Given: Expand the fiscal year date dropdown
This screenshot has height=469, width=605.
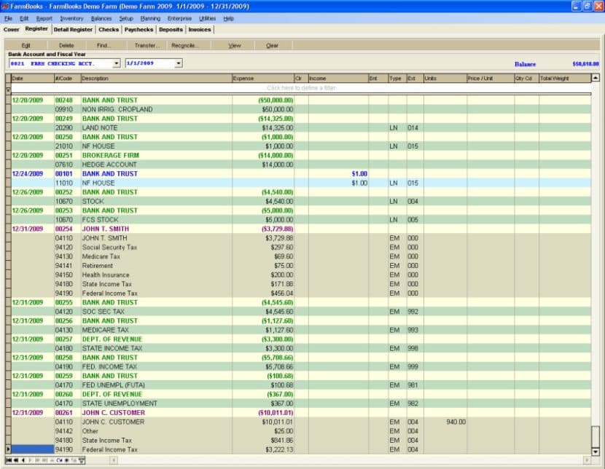Looking at the screenshot, I should pyautogui.click(x=179, y=63).
